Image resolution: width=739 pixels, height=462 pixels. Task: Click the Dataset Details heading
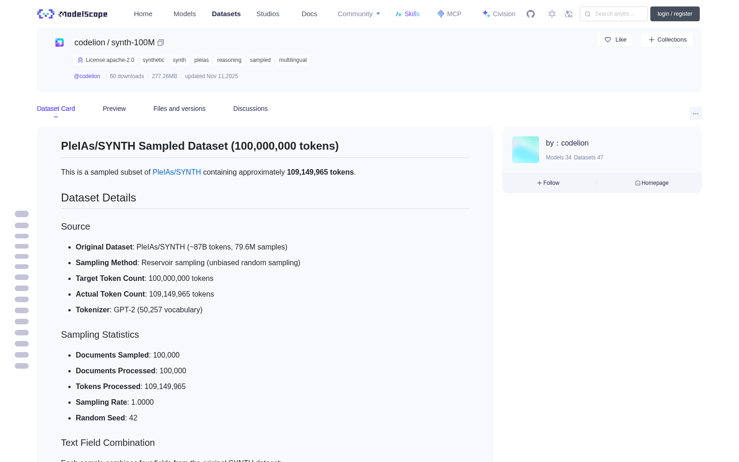pyautogui.click(x=98, y=198)
